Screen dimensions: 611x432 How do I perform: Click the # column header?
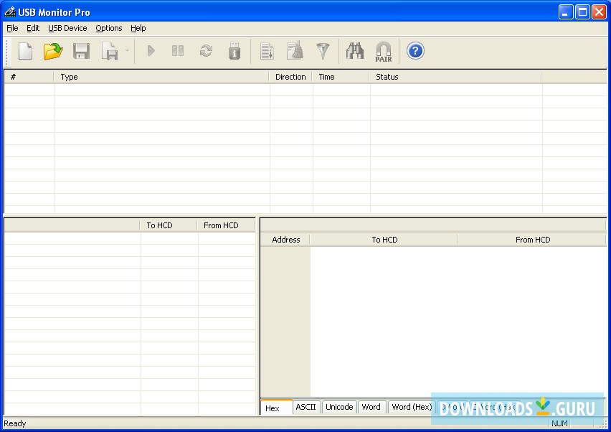pyautogui.click(x=29, y=77)
